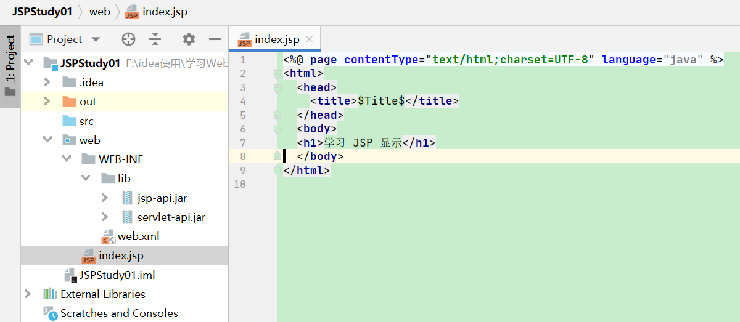Image resolution: width=740 pixels, height=322 pixels.
Task: Click the h1 text 学习 JSP 显示
Action: [363, 142]
